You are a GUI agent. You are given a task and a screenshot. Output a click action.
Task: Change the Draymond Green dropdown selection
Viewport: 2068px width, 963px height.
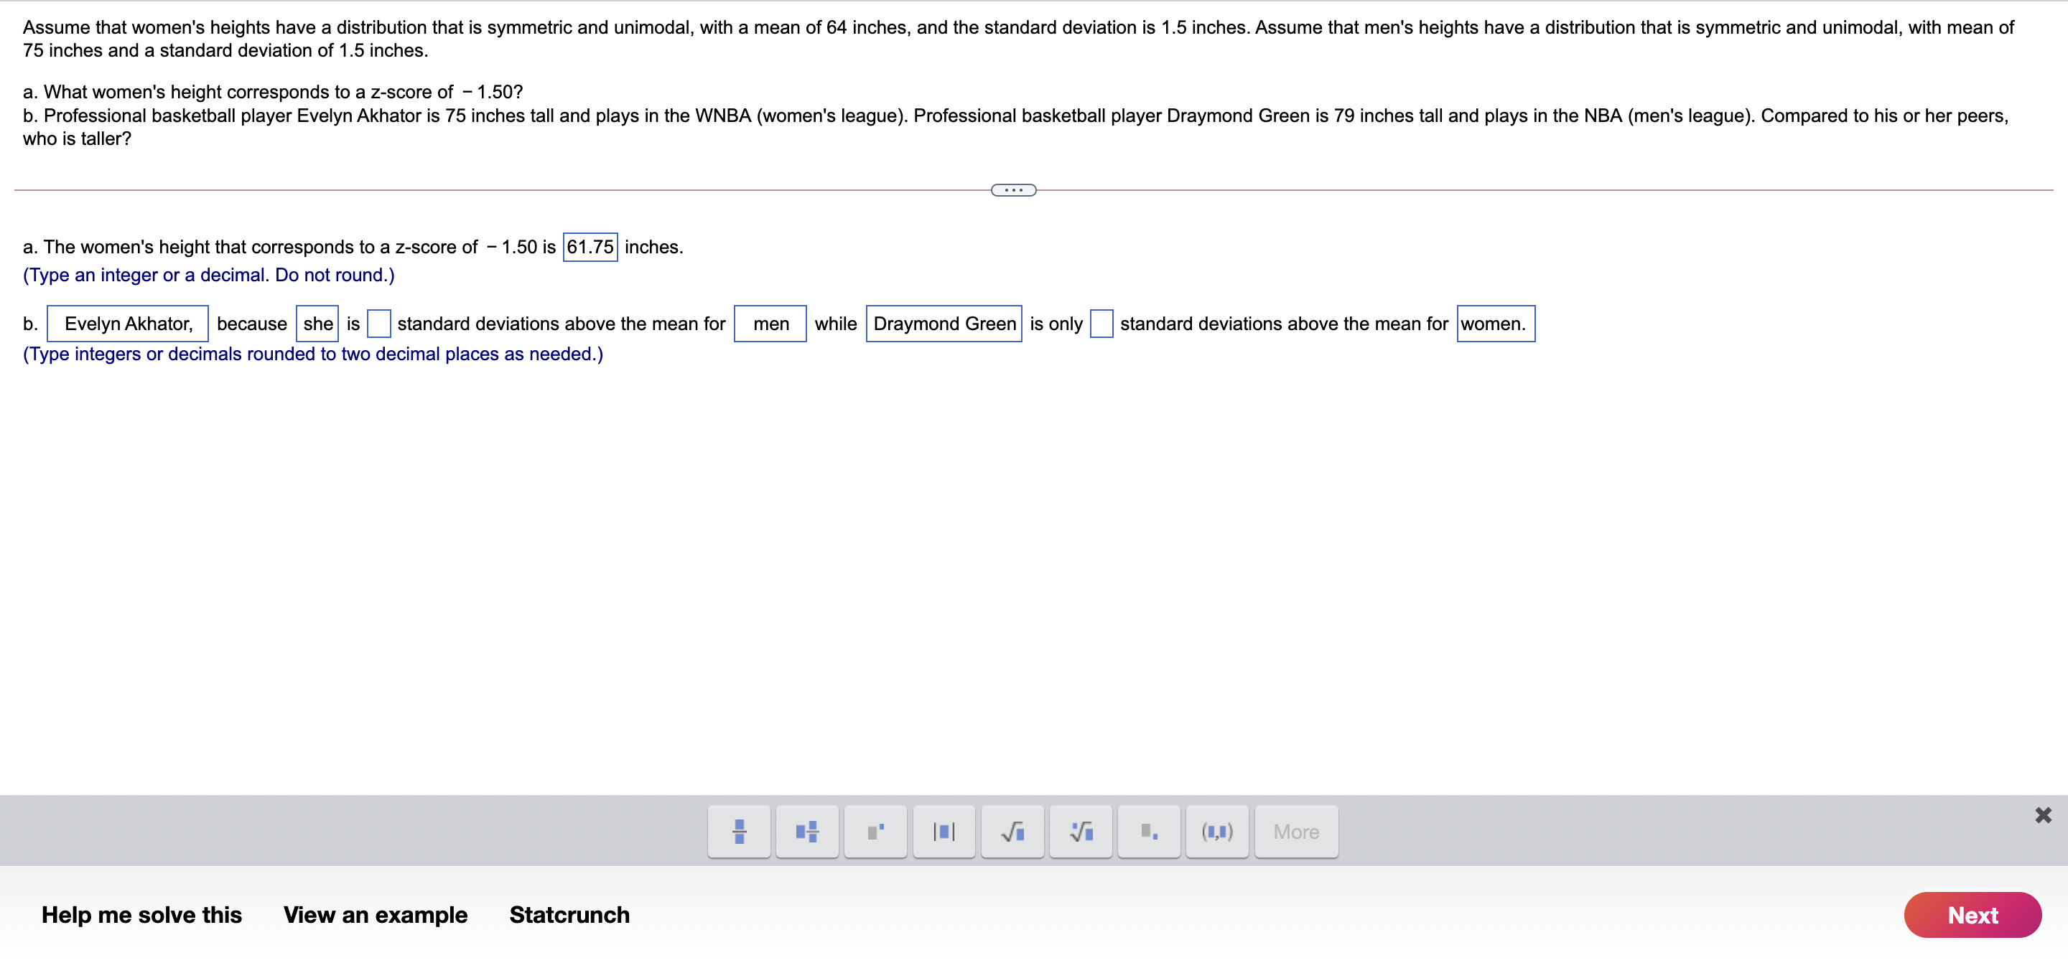[x=944, y=324]
